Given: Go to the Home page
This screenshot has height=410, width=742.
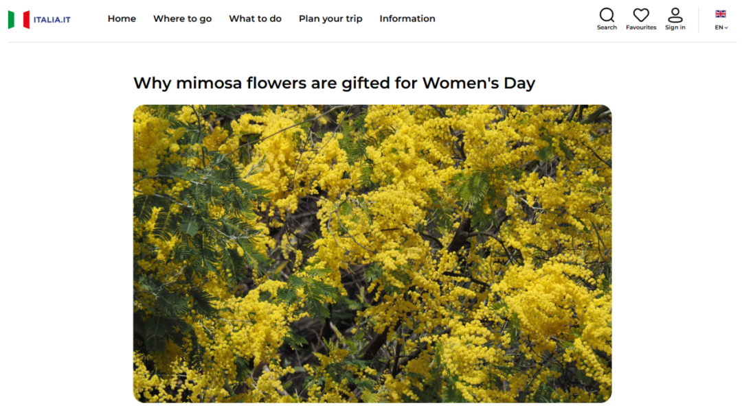Looking at the screenshot, I should [x=122, y=19].
